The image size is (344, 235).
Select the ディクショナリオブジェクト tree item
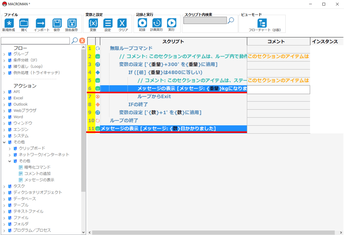(38, 192)
